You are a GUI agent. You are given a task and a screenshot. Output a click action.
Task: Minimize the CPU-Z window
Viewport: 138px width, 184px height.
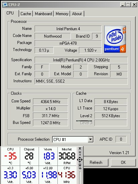click(123, 5)
